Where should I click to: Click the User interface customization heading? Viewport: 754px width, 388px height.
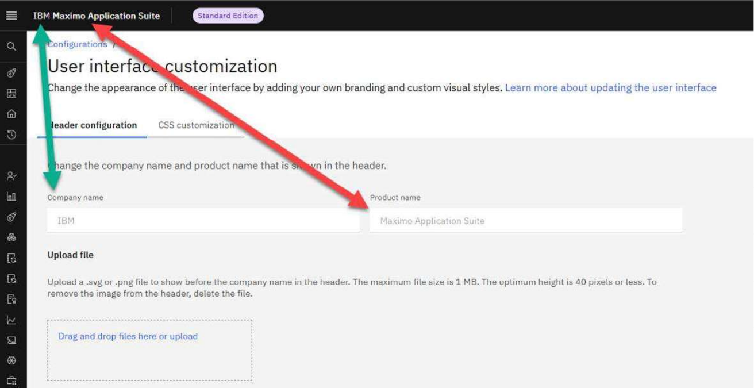point(162,66)
